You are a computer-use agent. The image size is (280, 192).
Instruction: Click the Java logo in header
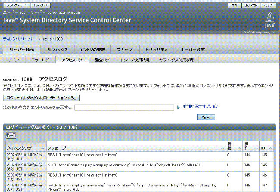[x=270, y=20]
